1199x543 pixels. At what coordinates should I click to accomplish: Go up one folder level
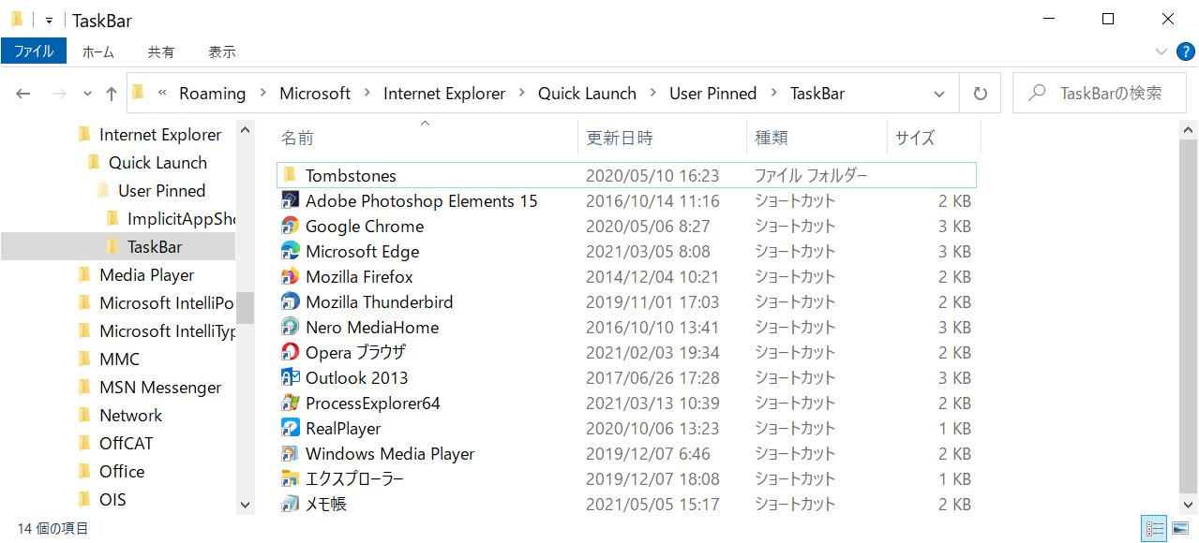pyautogui.click(x=112, y=94)
